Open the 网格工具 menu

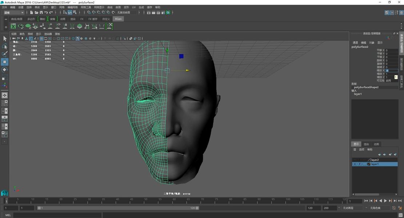(86, 7)
